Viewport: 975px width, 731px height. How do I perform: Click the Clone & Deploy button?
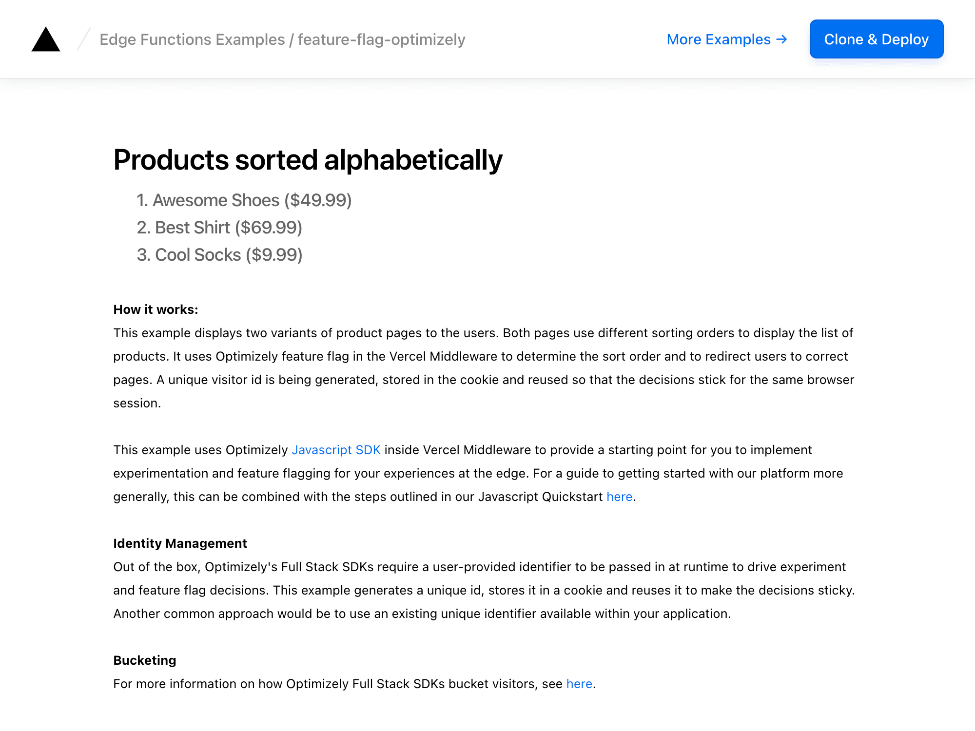[876, 39]
